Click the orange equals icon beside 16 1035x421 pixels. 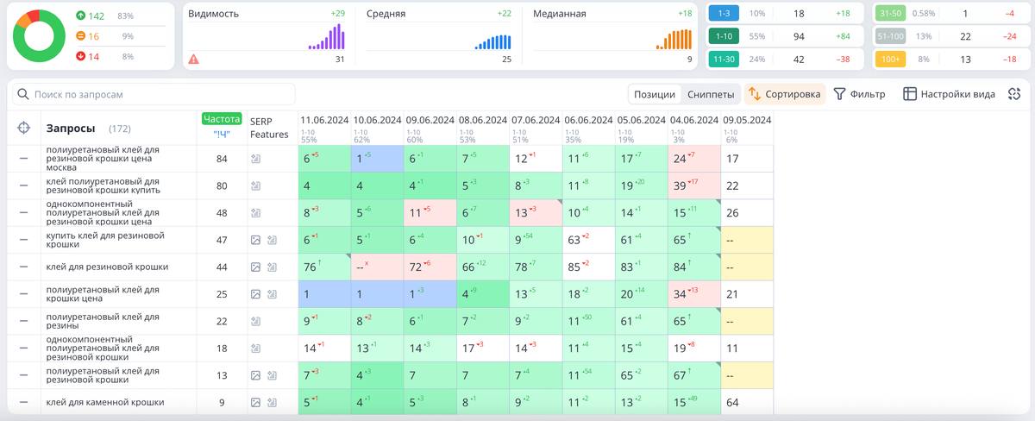(x=80, y=36)
